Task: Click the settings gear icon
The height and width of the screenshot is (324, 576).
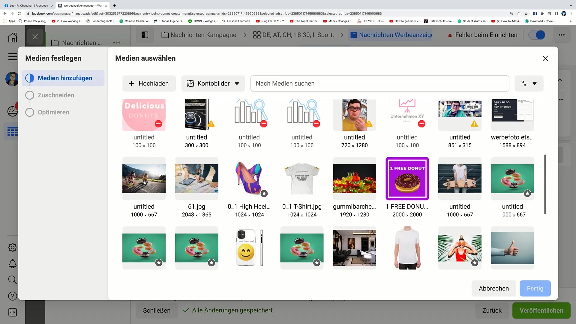Action: tap(12, 247)
